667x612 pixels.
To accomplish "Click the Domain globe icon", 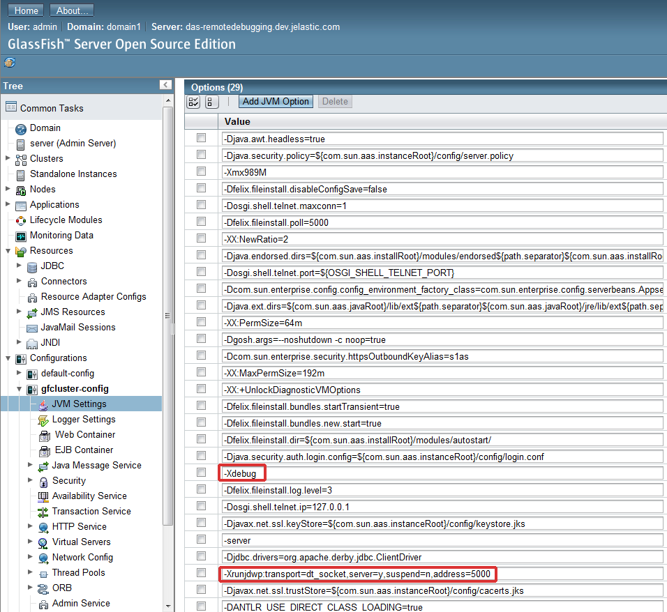I will pyautogui.click(x=20, y=129).
